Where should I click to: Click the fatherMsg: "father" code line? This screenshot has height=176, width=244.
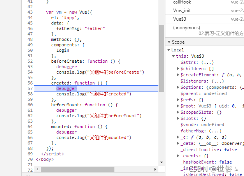pyautogui.click(x=81, y=28)
